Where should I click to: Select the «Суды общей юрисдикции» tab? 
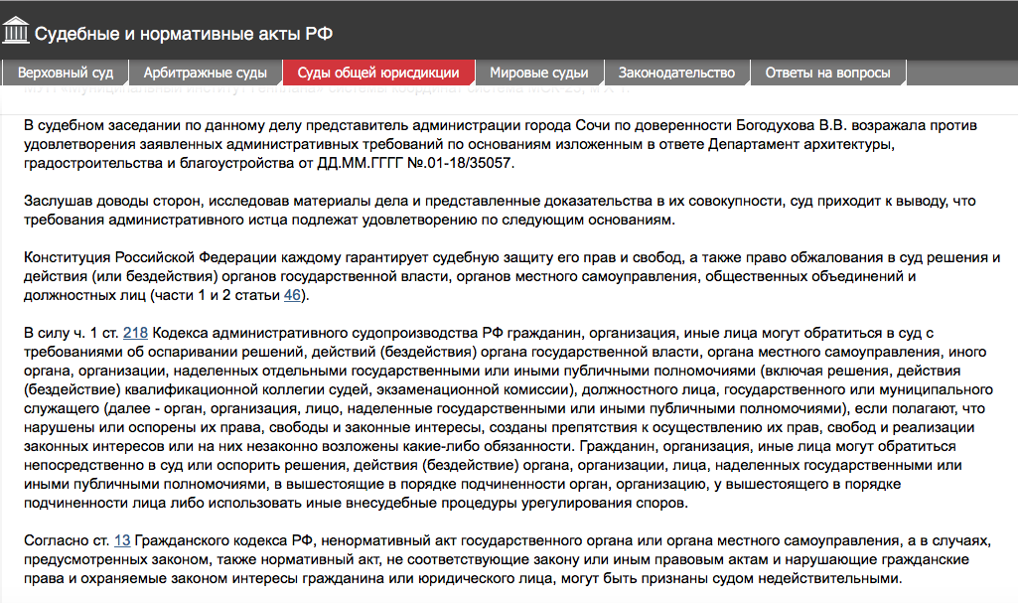pos(378,73)
